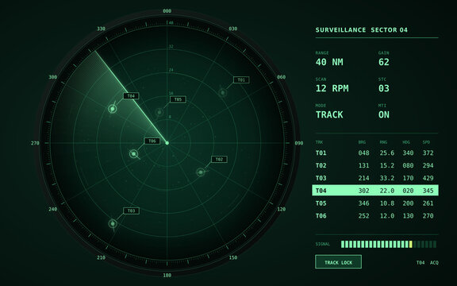457x286 pixels.
Task: Click the T04 label tag on radar
Action: tap(131, 95)
